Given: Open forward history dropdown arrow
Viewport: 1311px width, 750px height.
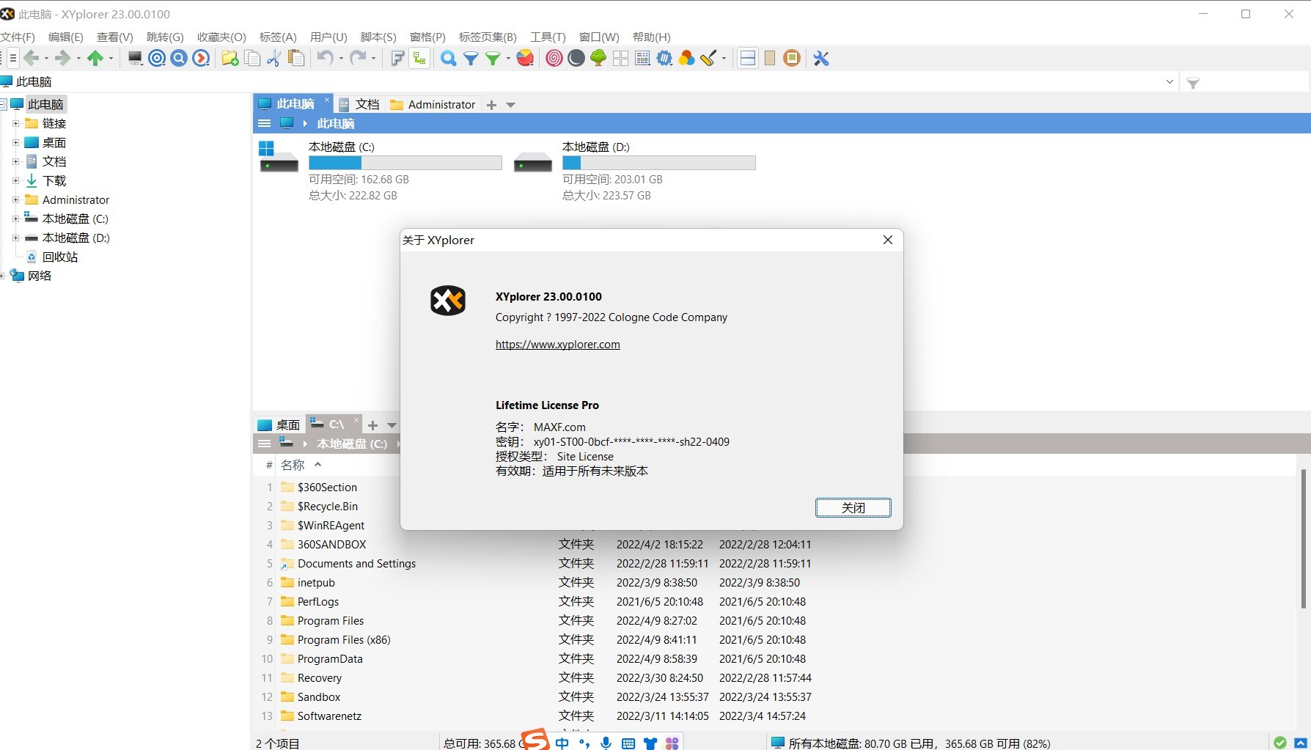Looking at the screenshot, I should (x=78, y=59).
